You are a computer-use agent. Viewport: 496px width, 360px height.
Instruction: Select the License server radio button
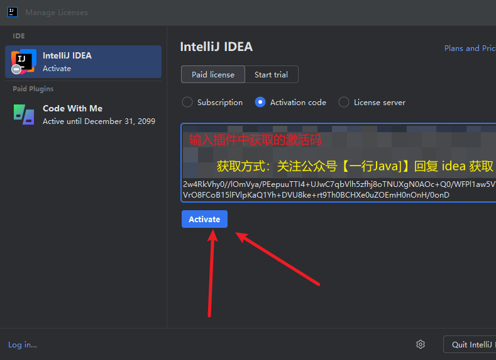344,102
